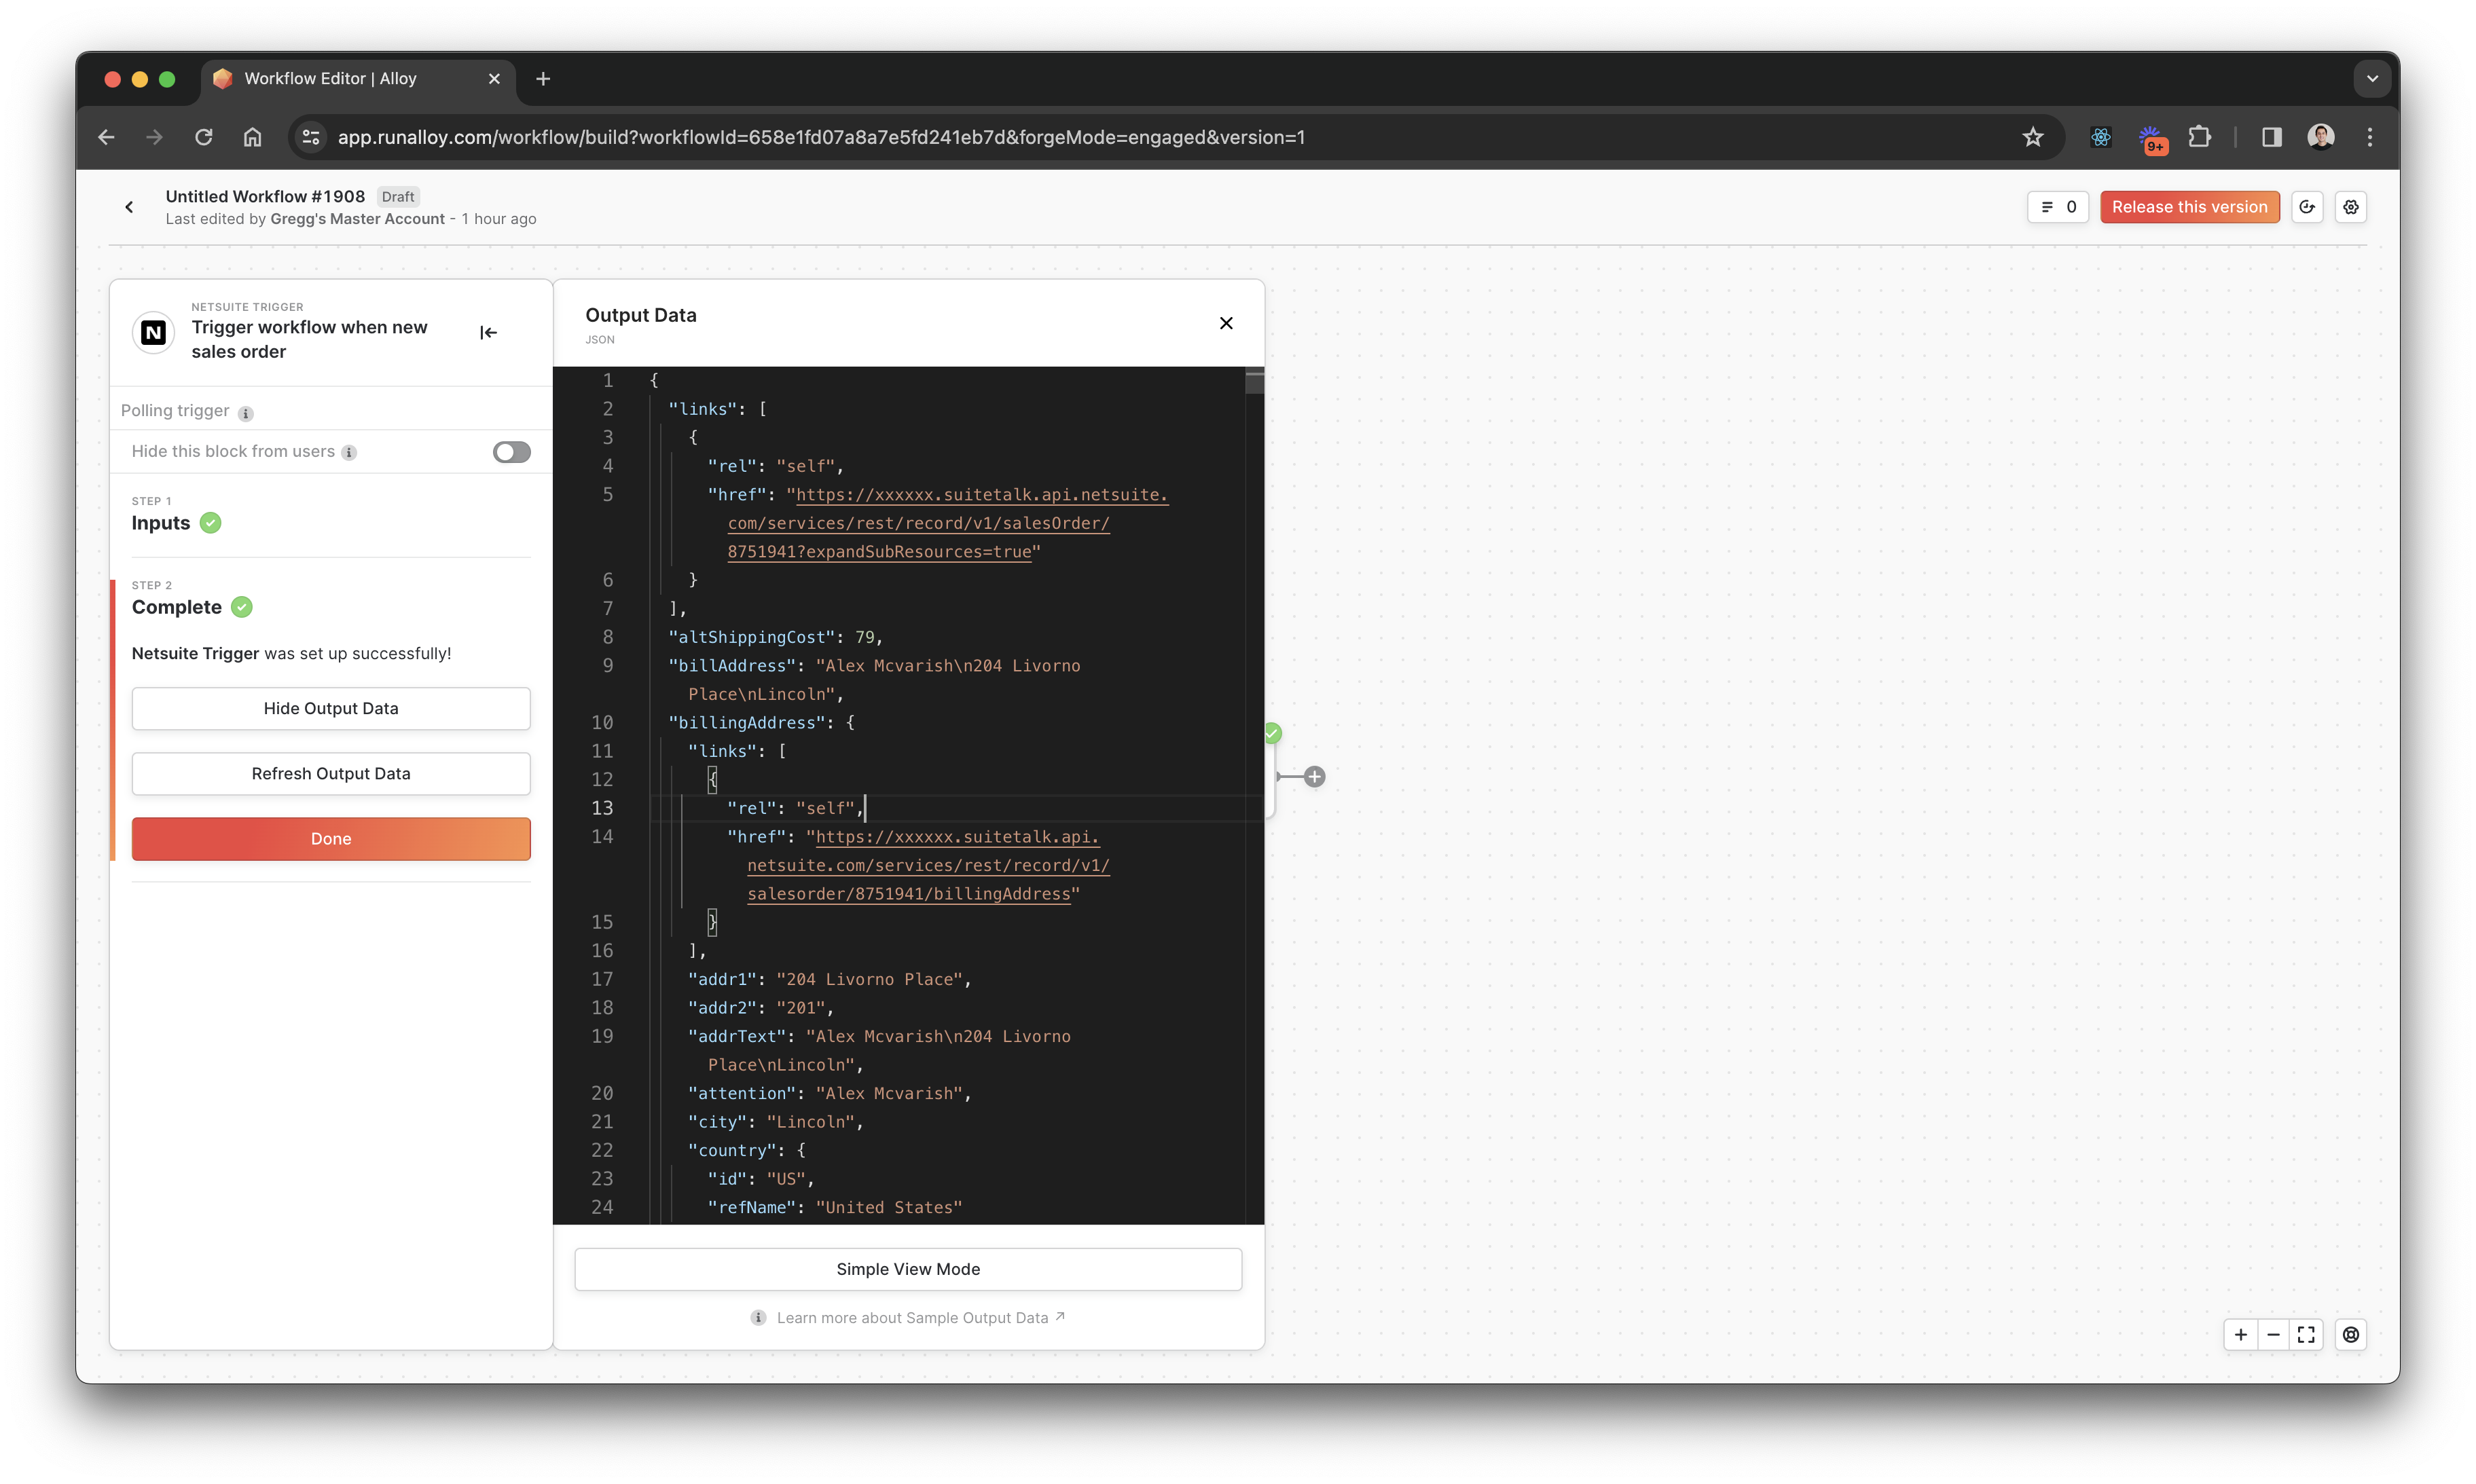
Task: Open workflow settings gear in header
Action: click(2350, 207)
